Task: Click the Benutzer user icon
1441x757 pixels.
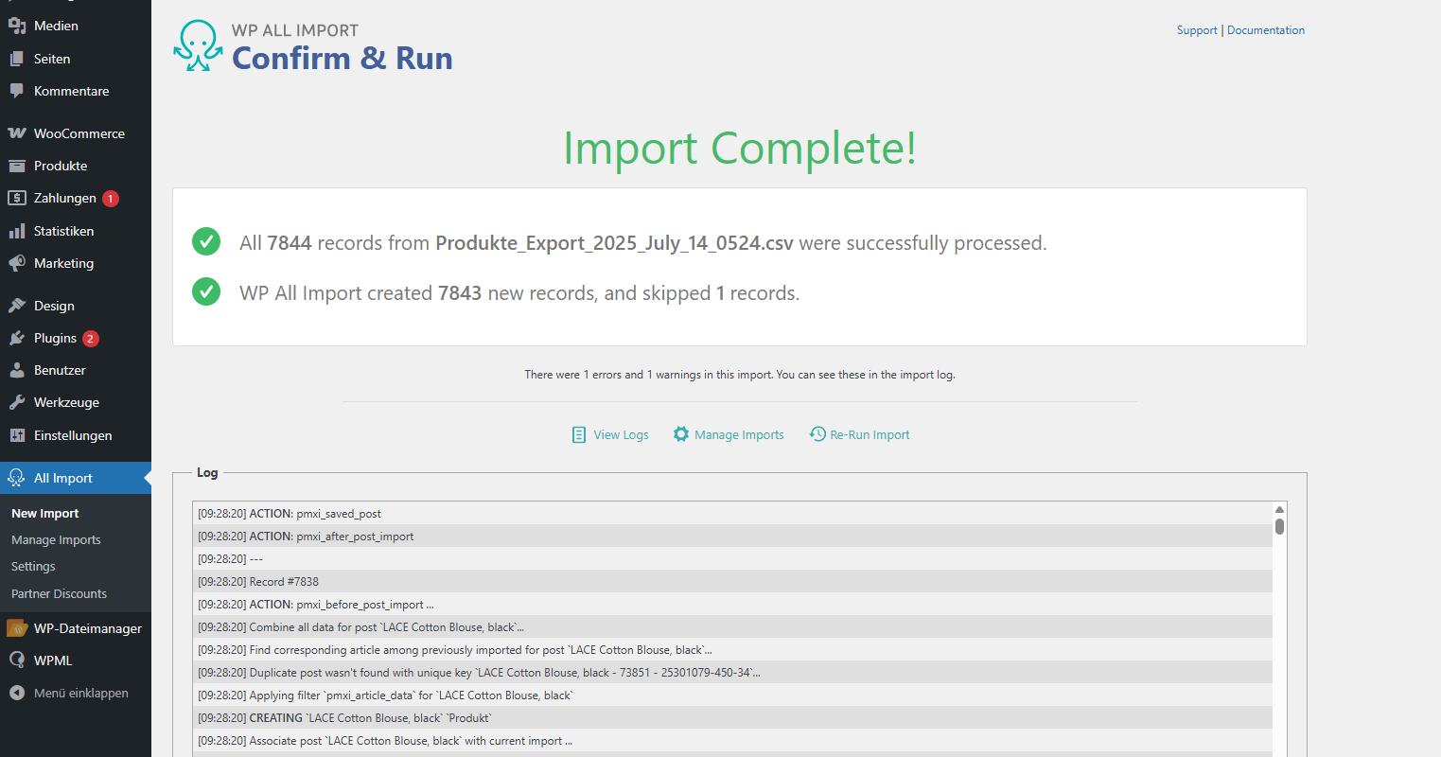Action: point(16,370)
